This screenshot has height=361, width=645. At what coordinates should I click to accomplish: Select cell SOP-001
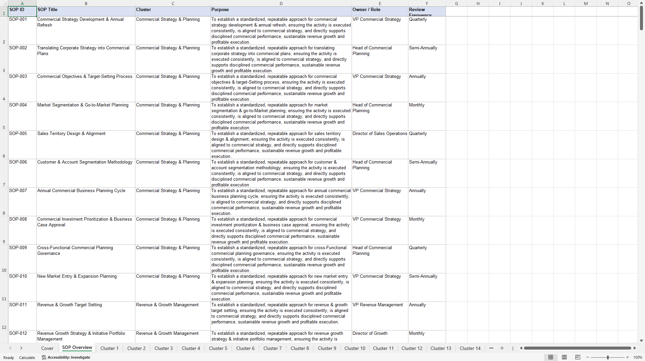tap(22, 31)
